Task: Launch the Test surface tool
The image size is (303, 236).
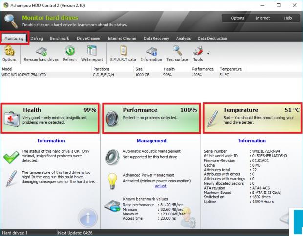Action: coord(177,53)
